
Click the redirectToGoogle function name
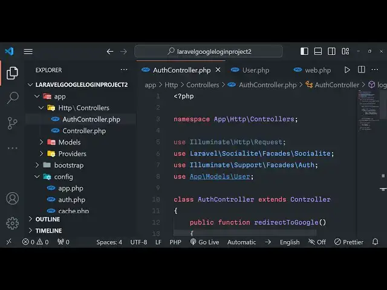286,222
